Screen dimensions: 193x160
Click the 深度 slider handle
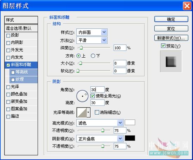(x=81, y=48)
